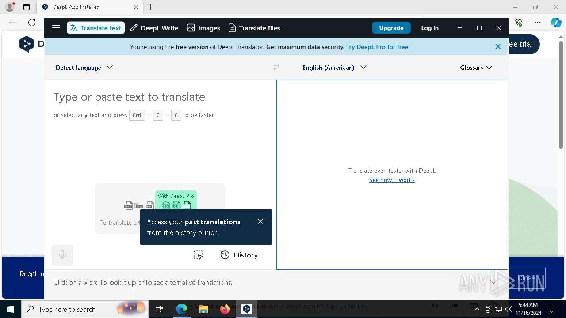Image resolution: width=566 pixels, height=318 pixels.
Task: Click Log in
Action: coord(430,28)
